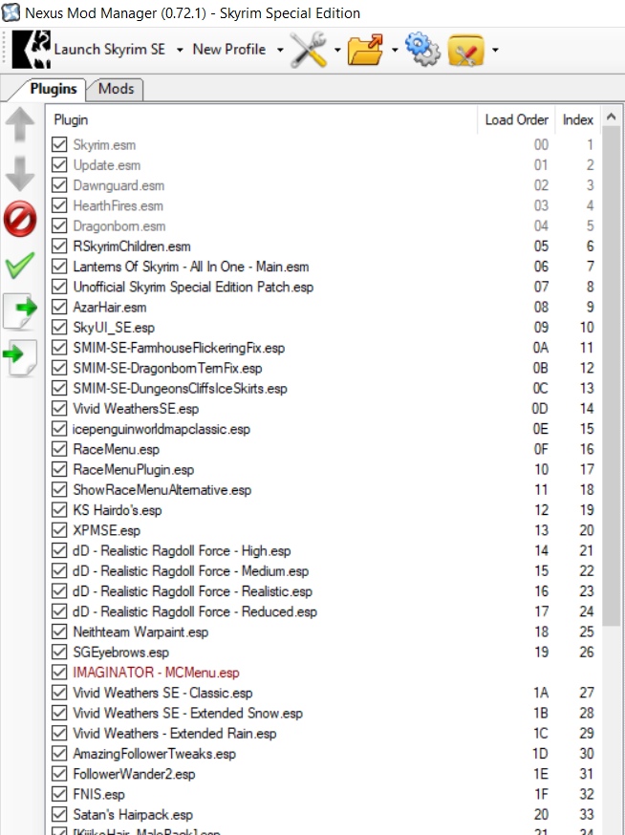Switch to the Mods tab
The image size is (625, 835).
coord(116,89)
